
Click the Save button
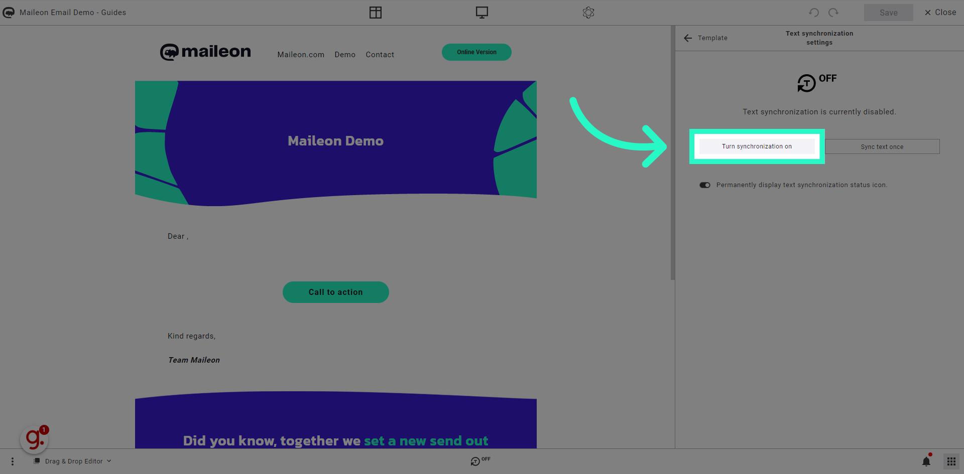point(889,13)
